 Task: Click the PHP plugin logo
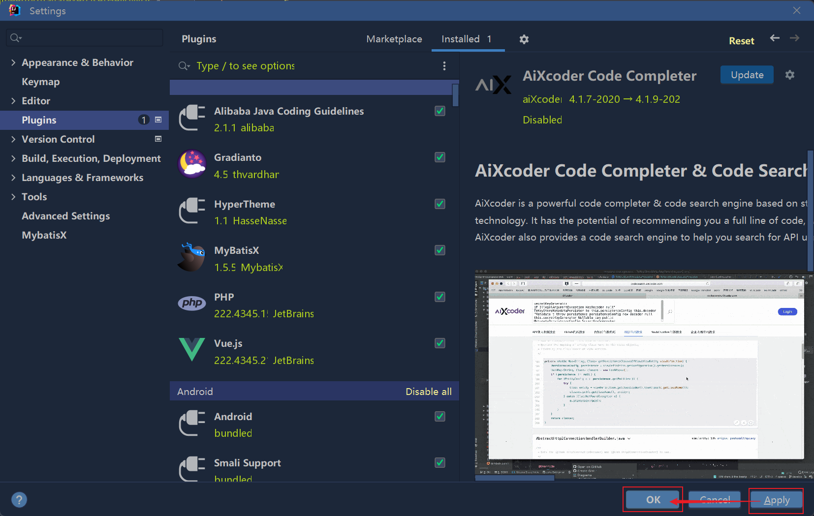click(x=191, y=304)
